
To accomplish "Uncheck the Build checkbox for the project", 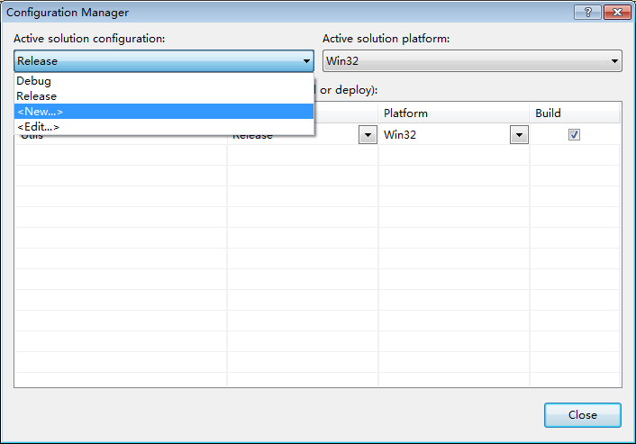I will (574, 134).
